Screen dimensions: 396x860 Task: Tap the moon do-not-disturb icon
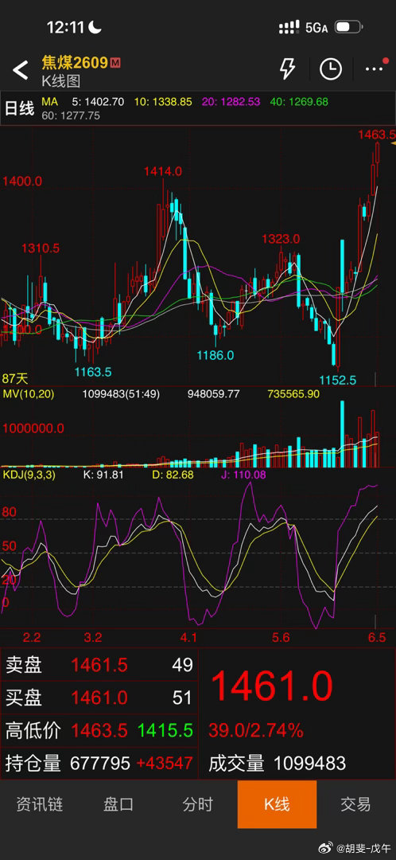point(95,27)
